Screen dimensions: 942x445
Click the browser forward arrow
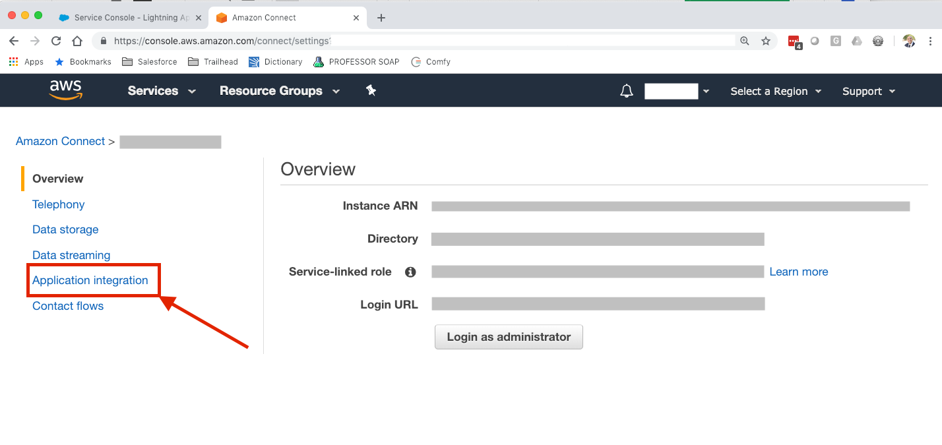pyautogui.click(x=35, y=41)
